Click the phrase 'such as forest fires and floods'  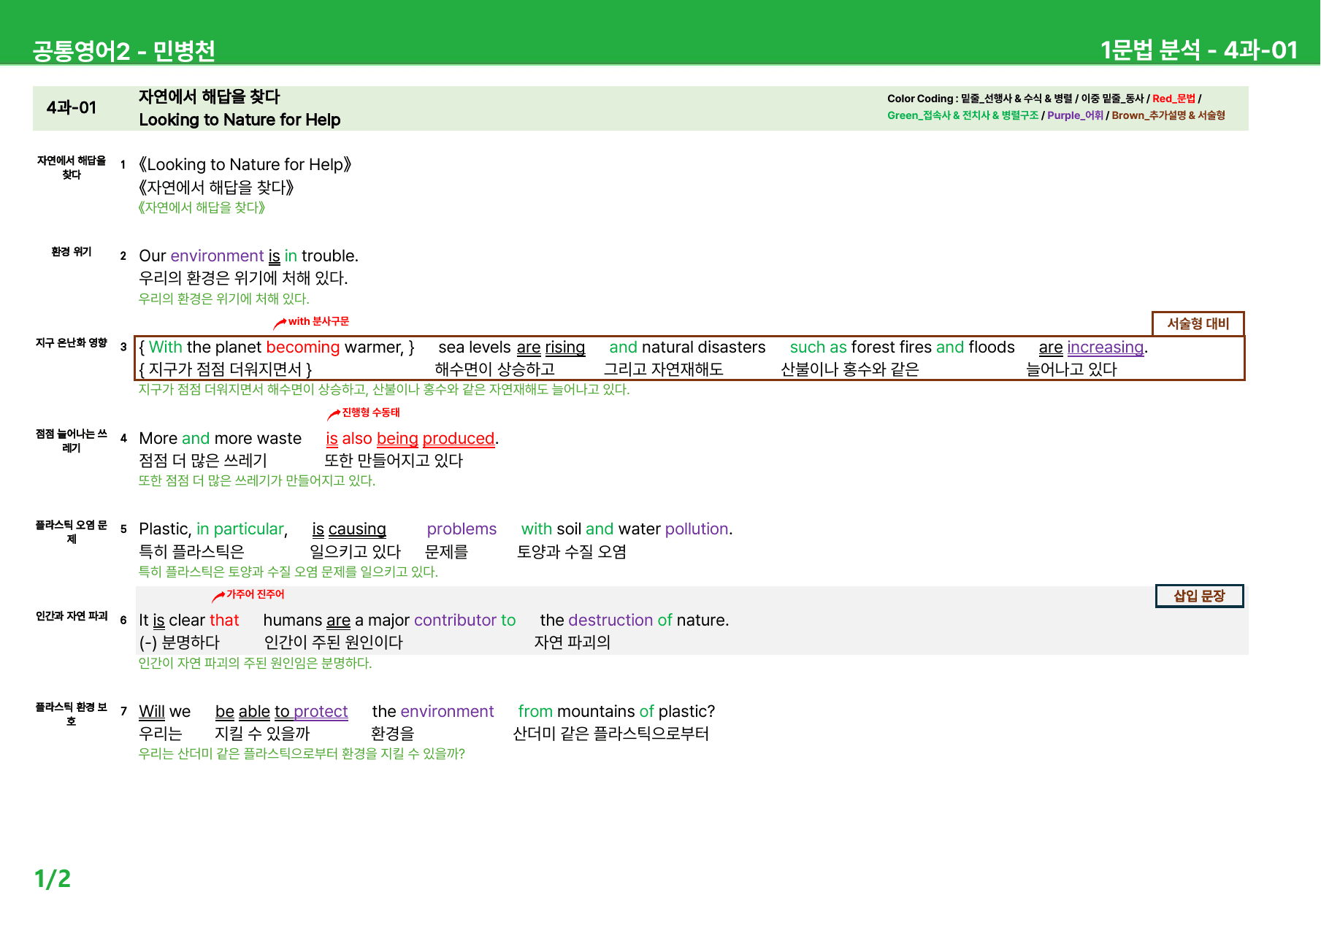902,348
